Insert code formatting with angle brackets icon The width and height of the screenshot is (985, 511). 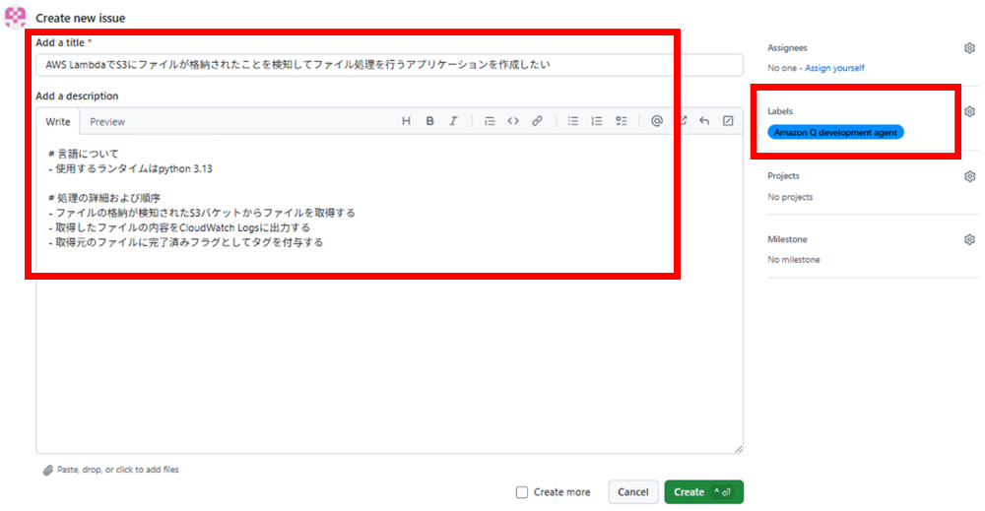coord(513,121)
